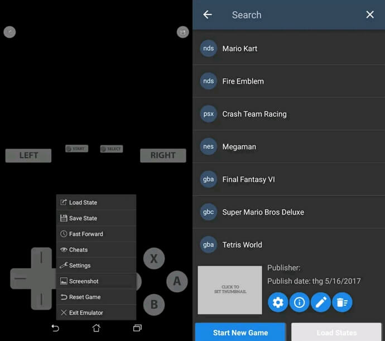
Task: Pick Super Mario Bros Deluxe
Action: [289, 212]
